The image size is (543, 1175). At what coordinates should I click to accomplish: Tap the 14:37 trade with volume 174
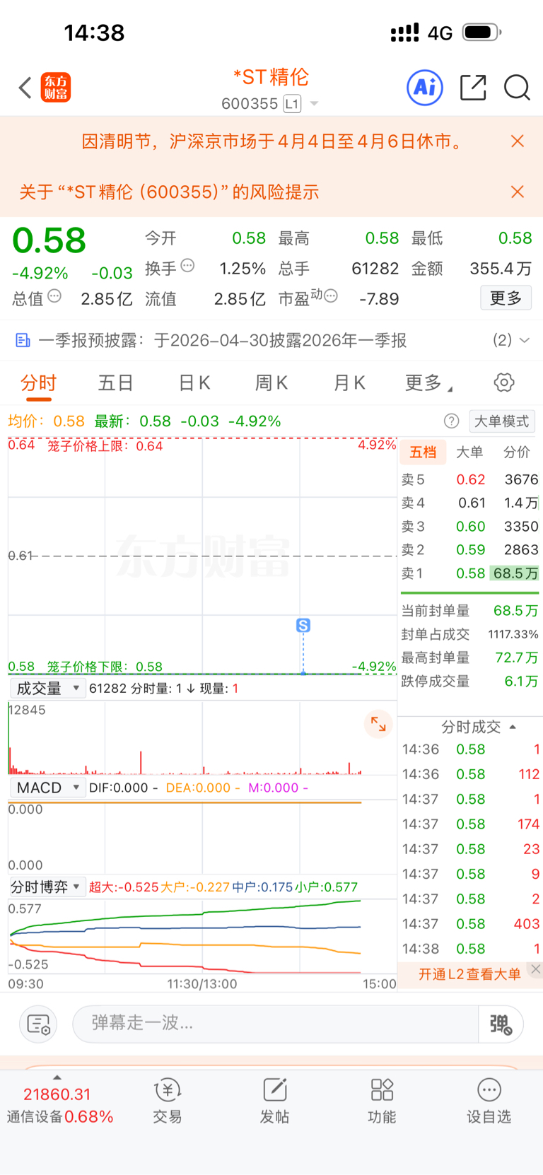click(x=471, y=824)
